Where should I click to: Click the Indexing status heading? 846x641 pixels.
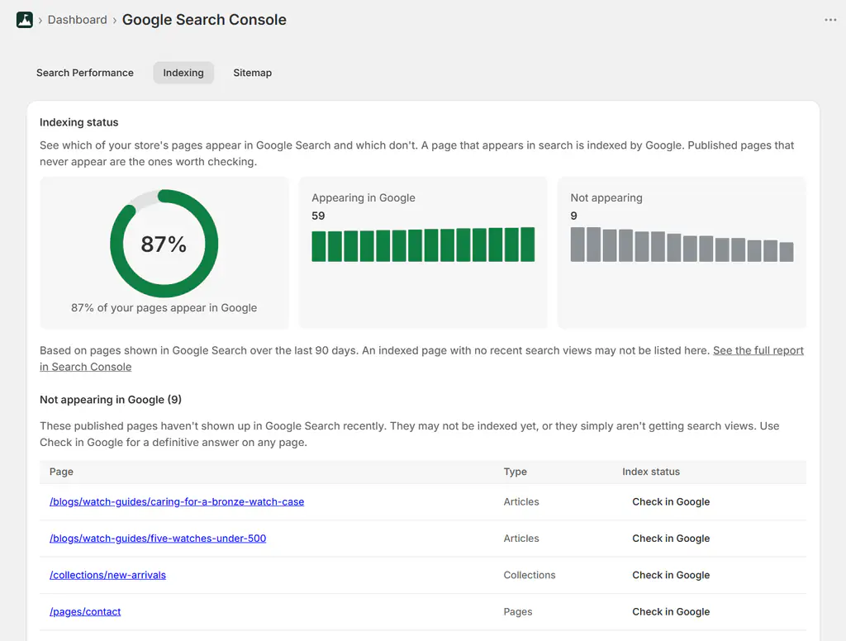[x=78, y=122]
